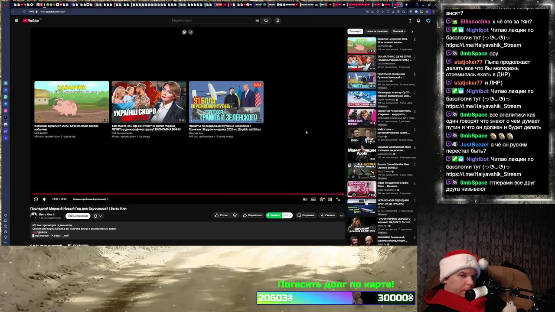Open the 1080 quality dropdown beside Скачать
Screen dimensions: 555x312
pyautogui.click(x=287, y=215)
